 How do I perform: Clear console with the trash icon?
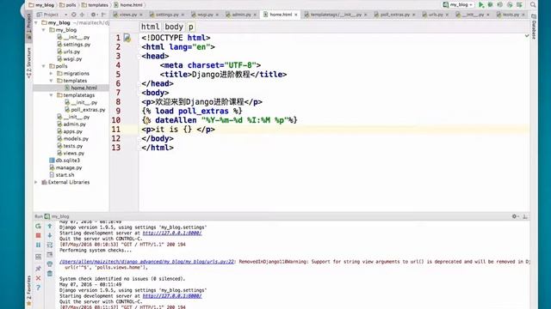pos(50,273)
